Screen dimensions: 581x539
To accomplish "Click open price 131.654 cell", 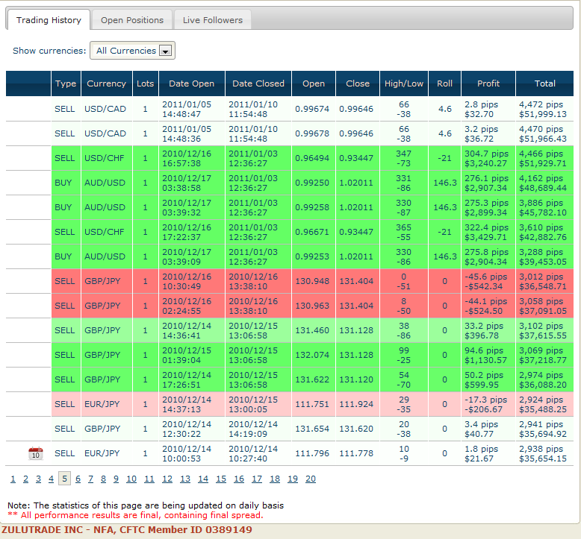I will (312, 429).
